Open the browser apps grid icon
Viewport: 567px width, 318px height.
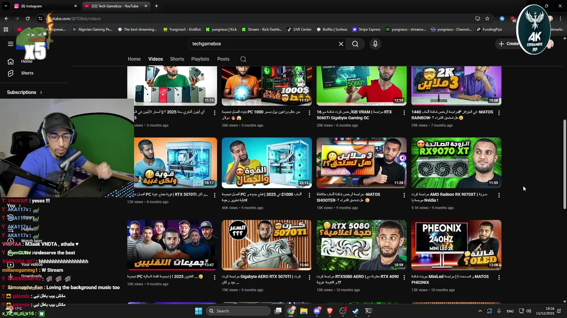click(x=6, y=30)
